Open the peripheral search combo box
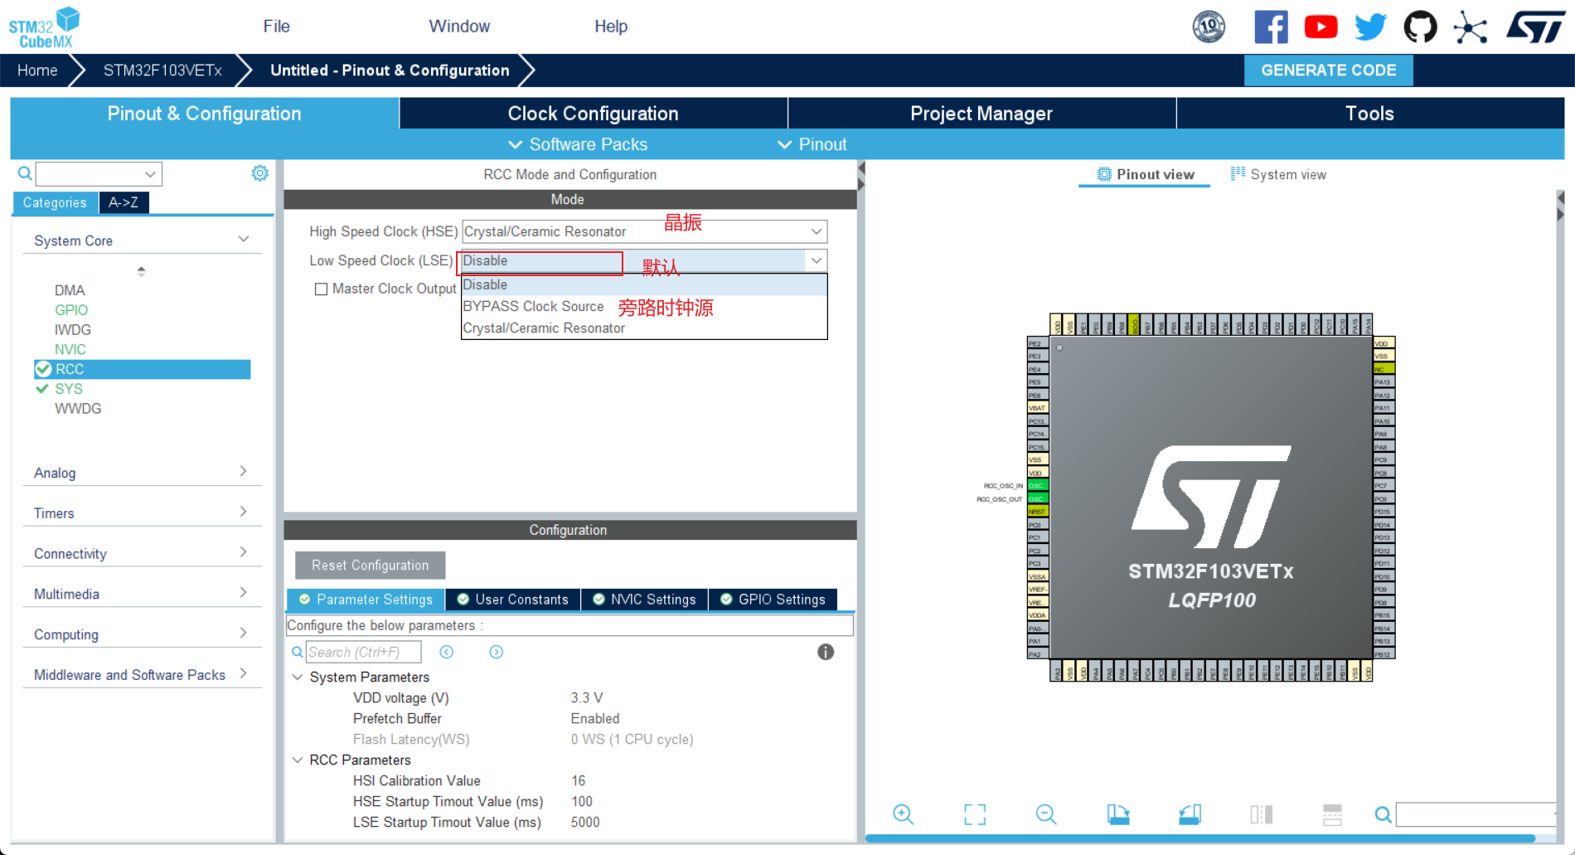Viewport: 1575px width, 855px height. [99, 174]
